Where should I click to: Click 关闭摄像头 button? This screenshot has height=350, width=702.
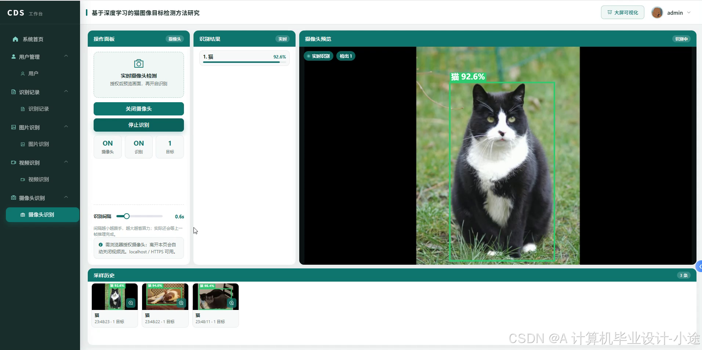point(139,109)
